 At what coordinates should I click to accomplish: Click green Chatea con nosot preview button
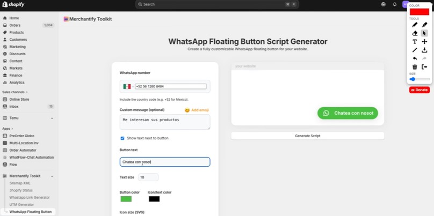(348, 113)
